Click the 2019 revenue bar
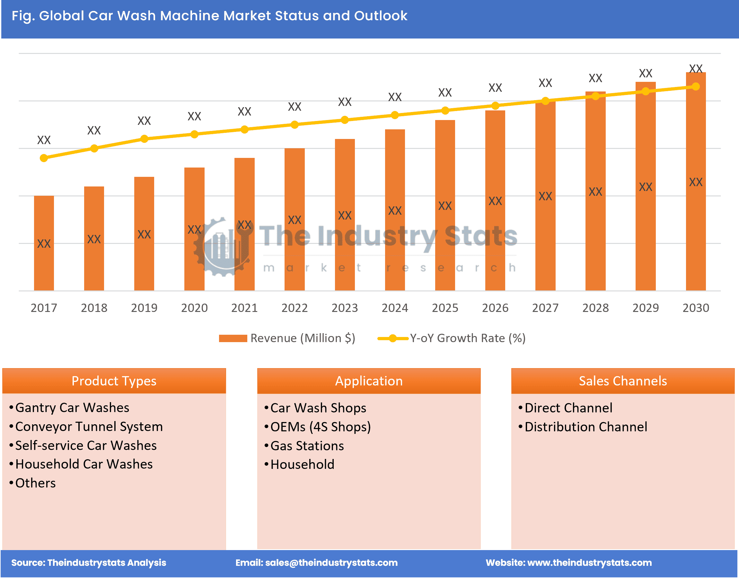 pyautogui.click(x=144, y=234)
